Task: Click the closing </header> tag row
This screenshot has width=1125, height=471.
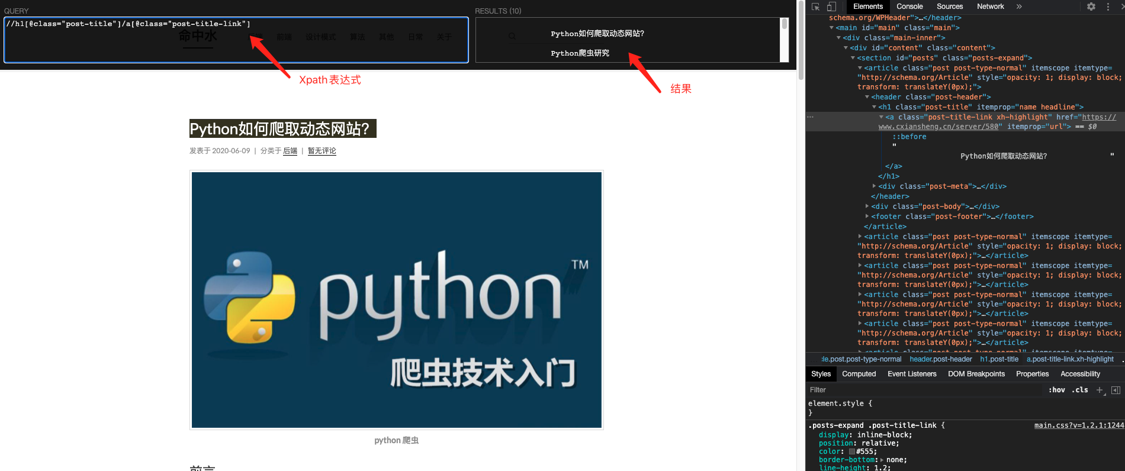Action: click(890, 196)
